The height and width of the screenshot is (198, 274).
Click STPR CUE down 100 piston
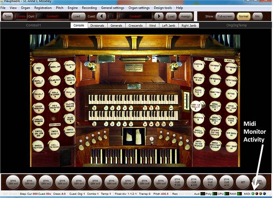pyautogui.click(x=177, y=182)
